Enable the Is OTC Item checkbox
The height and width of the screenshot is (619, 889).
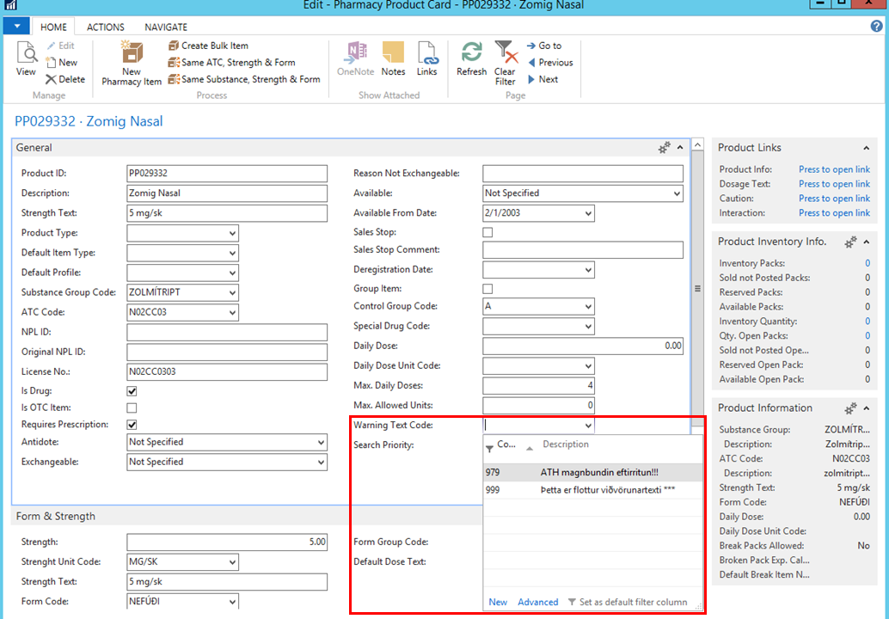[132, 408]
